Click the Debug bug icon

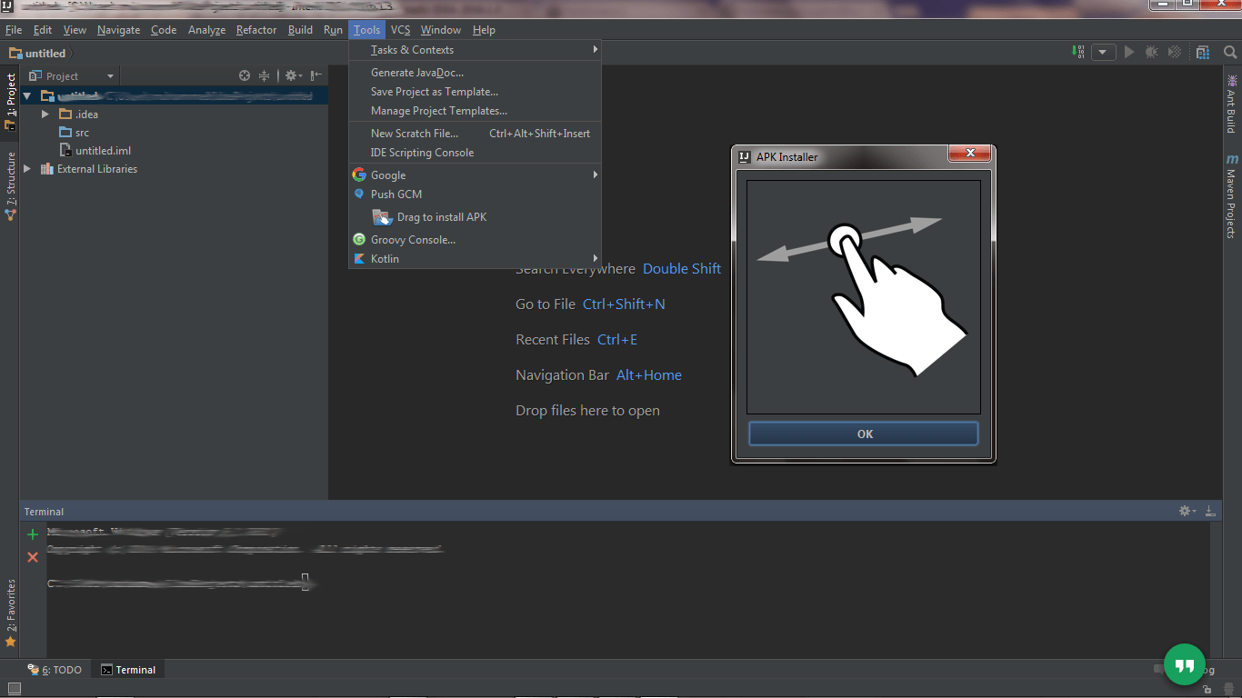[x=1152, y=53]
